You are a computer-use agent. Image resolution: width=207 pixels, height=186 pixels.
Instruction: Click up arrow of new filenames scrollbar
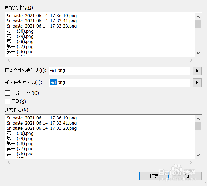pyautogui.click(x=198, y=119)
